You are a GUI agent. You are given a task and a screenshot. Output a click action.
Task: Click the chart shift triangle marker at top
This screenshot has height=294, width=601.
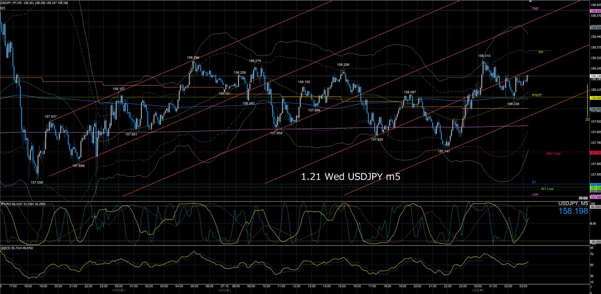530,2
